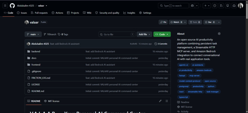This screenshot has width=248, height=113.
Task: Expand the Star lists dropdown arrow
Action: (219, 22)
